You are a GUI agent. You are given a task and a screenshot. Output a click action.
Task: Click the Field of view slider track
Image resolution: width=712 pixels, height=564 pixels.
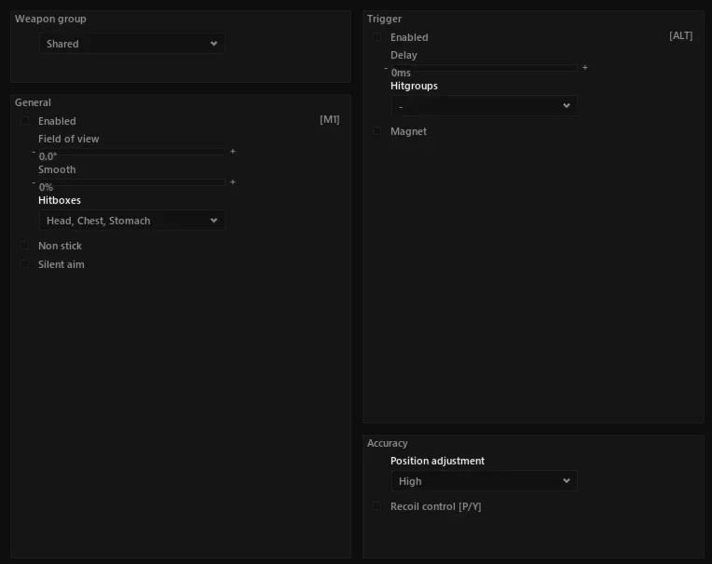131,152
